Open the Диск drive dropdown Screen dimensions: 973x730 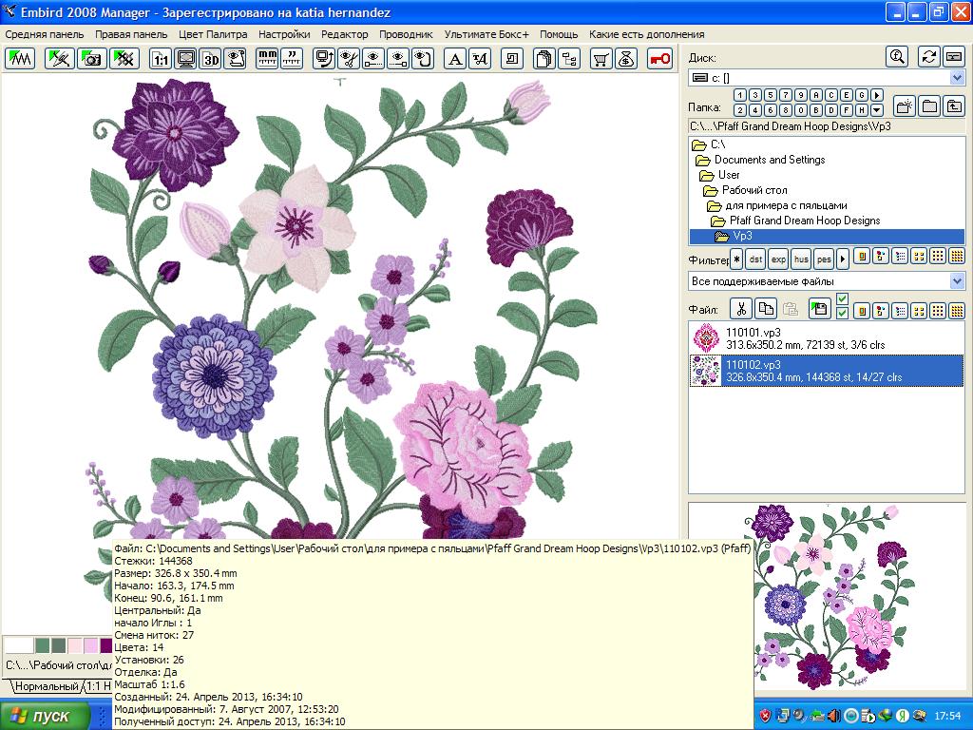(x=957, y=78)
